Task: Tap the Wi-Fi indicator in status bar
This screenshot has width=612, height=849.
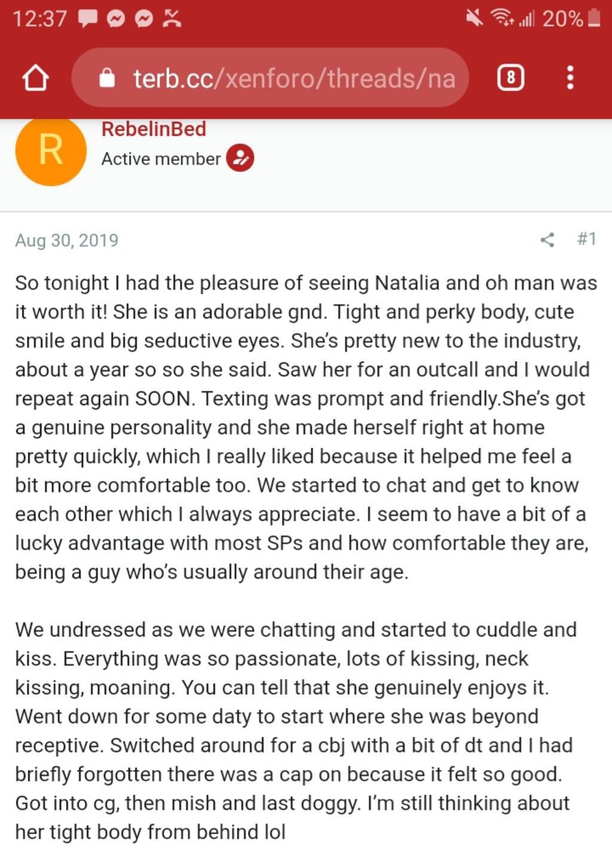Action: pos(501,19)
